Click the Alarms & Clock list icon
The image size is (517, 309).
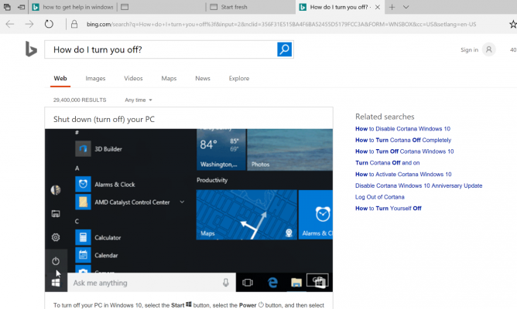tap(83, 185)
